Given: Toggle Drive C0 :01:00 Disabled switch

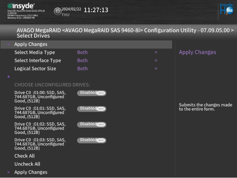Looking at the screenshot, I should coord(91,93).
